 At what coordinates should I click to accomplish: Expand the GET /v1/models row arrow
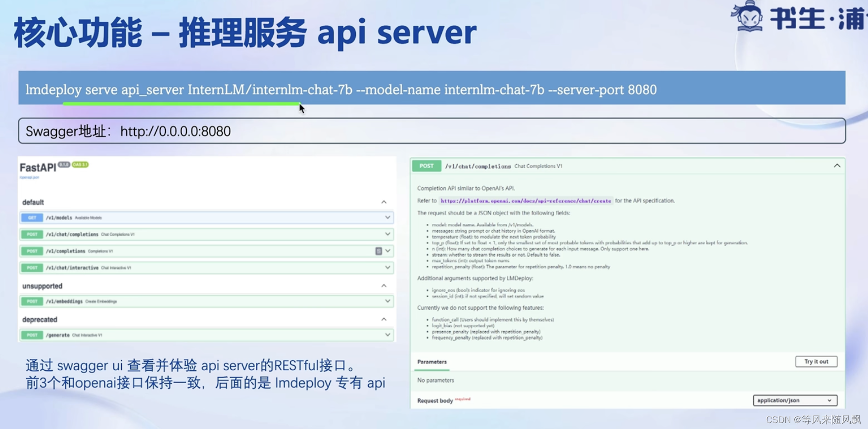point(387,217)
